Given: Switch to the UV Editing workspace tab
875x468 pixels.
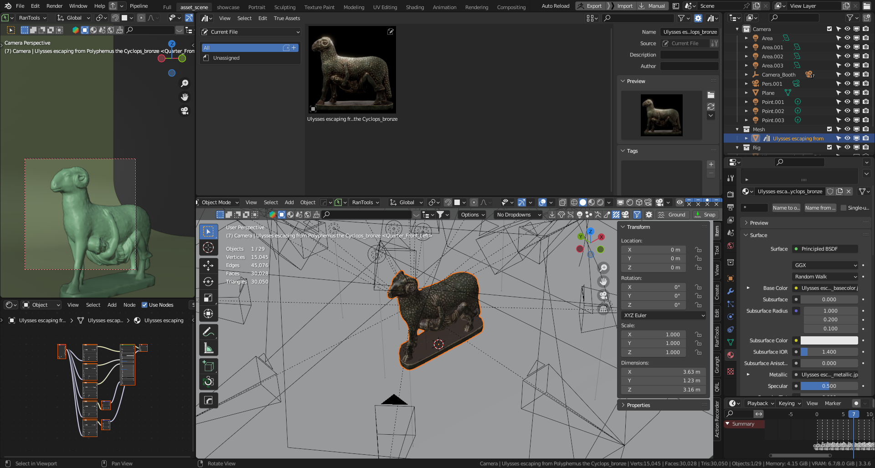Looking at the screenshot, I should [385, 7].
